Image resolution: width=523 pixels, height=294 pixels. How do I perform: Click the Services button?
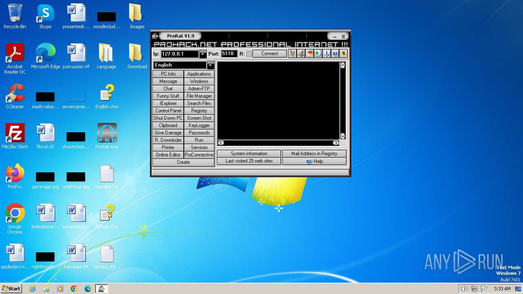coord(199,147)
